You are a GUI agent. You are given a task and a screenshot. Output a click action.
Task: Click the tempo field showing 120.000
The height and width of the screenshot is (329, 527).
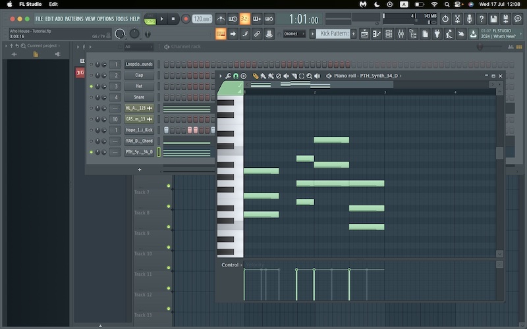tap(202, 19)
